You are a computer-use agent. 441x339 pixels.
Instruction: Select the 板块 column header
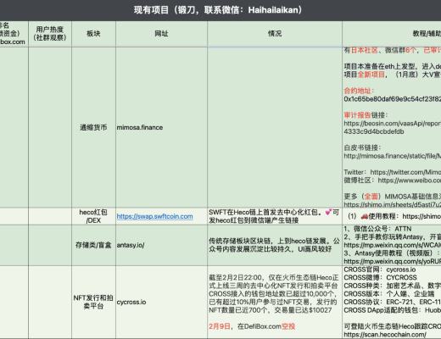pos(93,34)
